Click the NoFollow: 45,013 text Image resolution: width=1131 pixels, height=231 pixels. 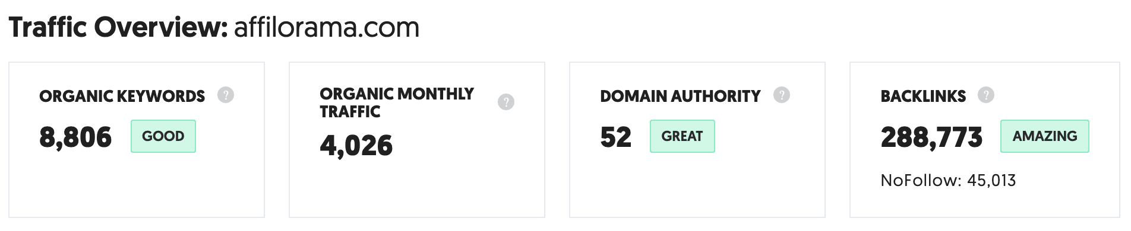(948, 180)
